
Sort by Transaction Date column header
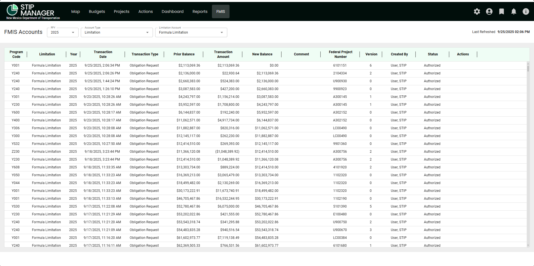103,54
